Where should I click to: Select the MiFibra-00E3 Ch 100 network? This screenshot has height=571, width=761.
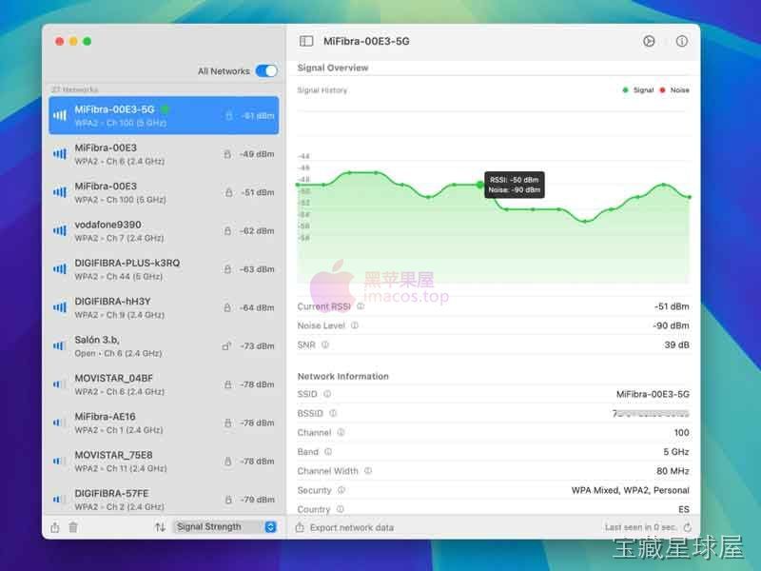pyautogui.click(x=164, y=192)
